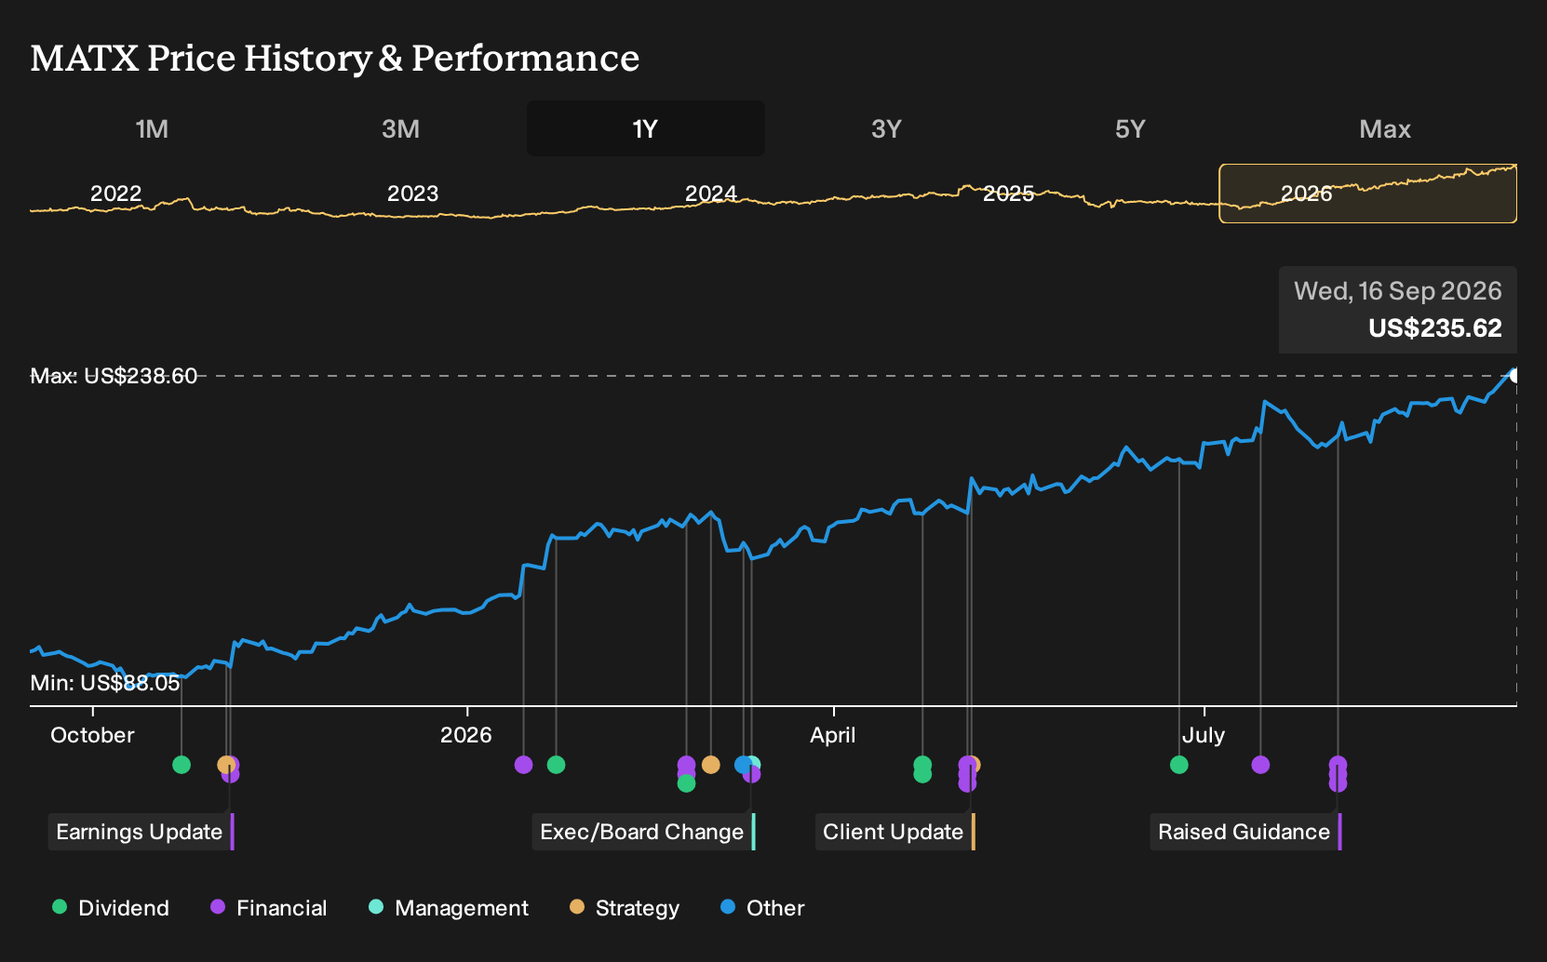Open the Raised Guidance event label
This screenshot has height=962, width=1547.
(1245, 832)
